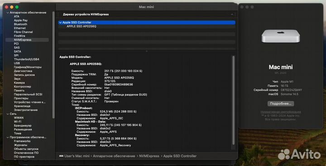326x166 pixels.
Task: Click NVMExpress in the bottom breadcrumb
Action: (x=149, y=156)
